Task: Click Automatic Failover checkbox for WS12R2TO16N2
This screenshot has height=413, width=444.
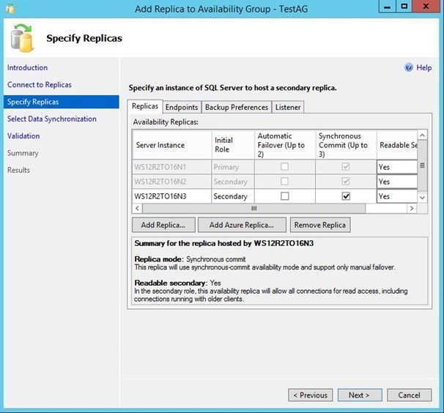Action: tap(284, 182)
